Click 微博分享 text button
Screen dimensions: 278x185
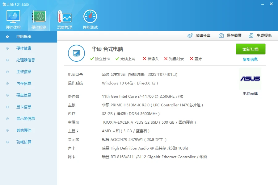click(x=203, y=35)
